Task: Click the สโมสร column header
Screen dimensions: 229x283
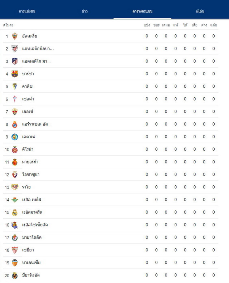Action: (x=8, y=25)
